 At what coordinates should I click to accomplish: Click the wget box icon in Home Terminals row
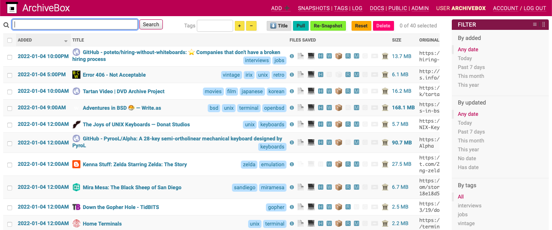(339, 224)
